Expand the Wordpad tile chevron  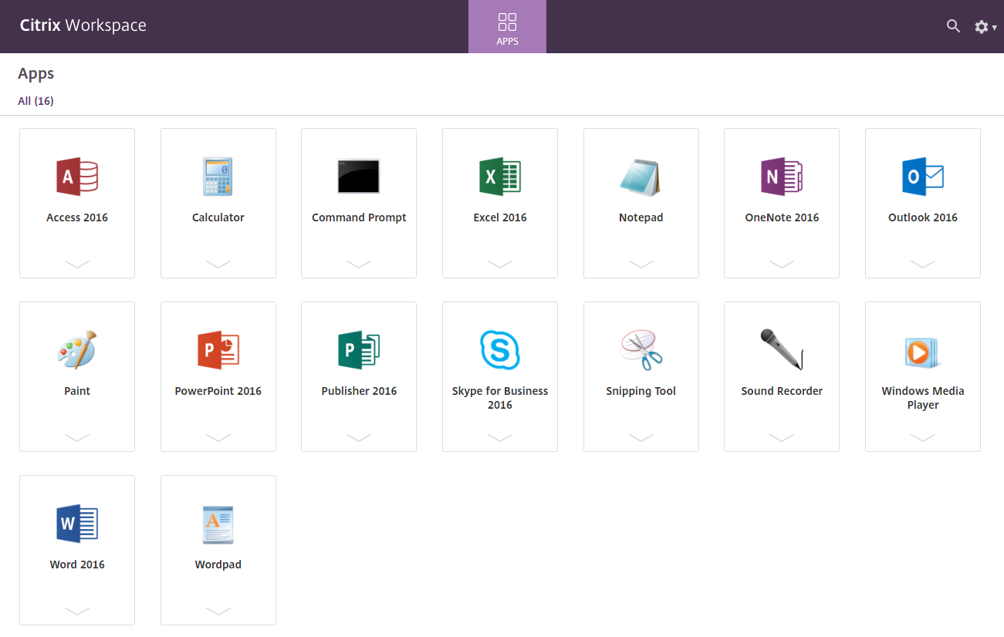tap(218, 611)
